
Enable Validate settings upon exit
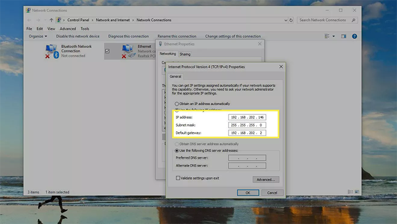[x=178, y=178]
